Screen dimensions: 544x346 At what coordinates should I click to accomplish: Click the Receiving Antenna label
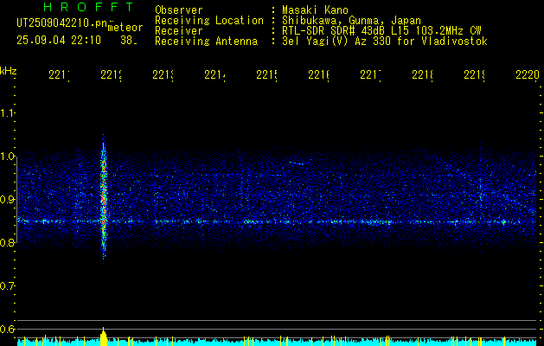click(206, 42)
